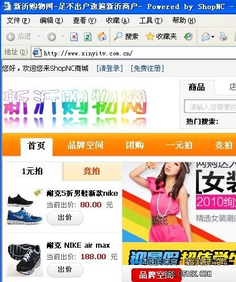Viewport: 236px width, 282px height.
Task: Click the 188.00 current bid price
Action: [x=93, y=257]
